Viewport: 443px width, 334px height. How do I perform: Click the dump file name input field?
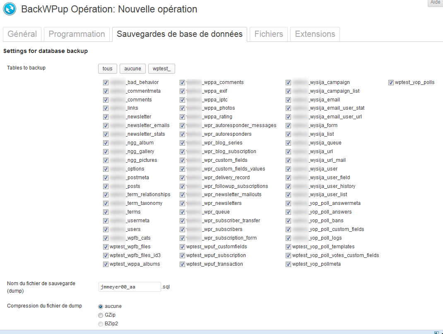130,287
